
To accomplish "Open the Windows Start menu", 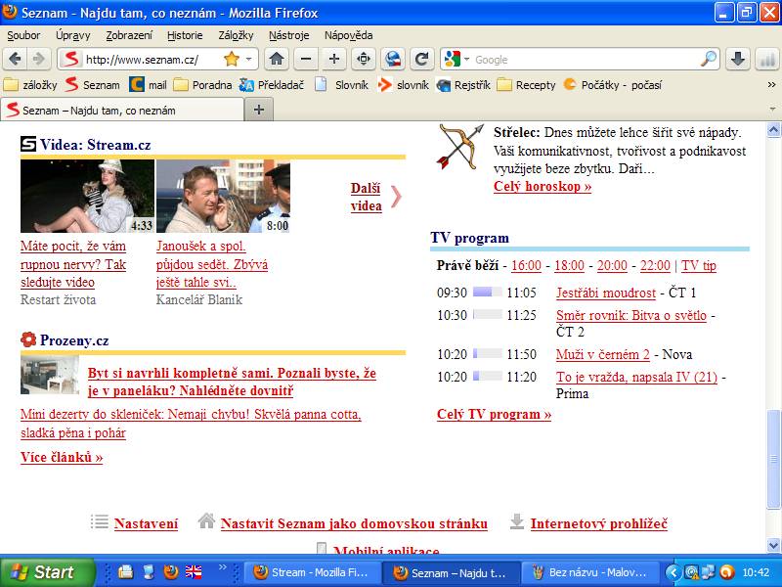I will click(47, 572).
